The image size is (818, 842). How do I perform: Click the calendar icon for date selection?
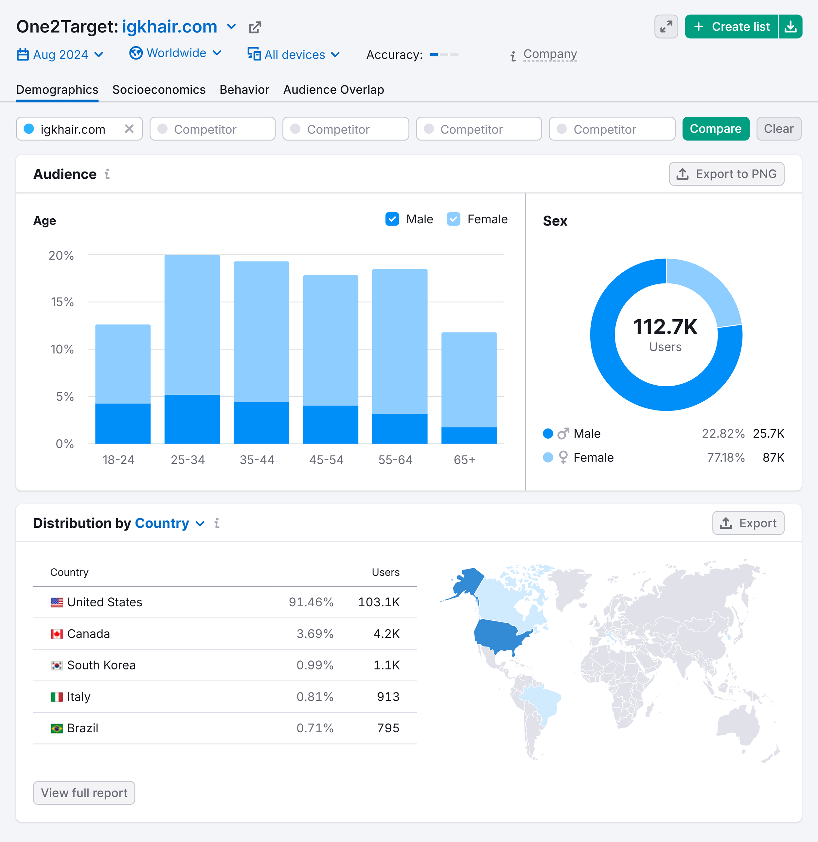23,55
